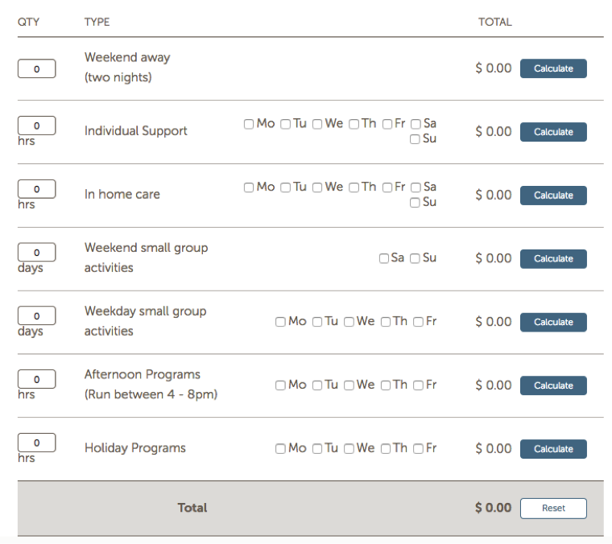The height and width of the screenshot is (544, 612).
Task: Click Calculate for Weekend small group activities
Action: 553,259
